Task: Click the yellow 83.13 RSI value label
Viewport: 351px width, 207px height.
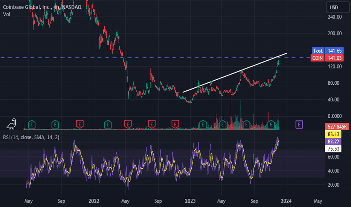Action: pos(333,134)
